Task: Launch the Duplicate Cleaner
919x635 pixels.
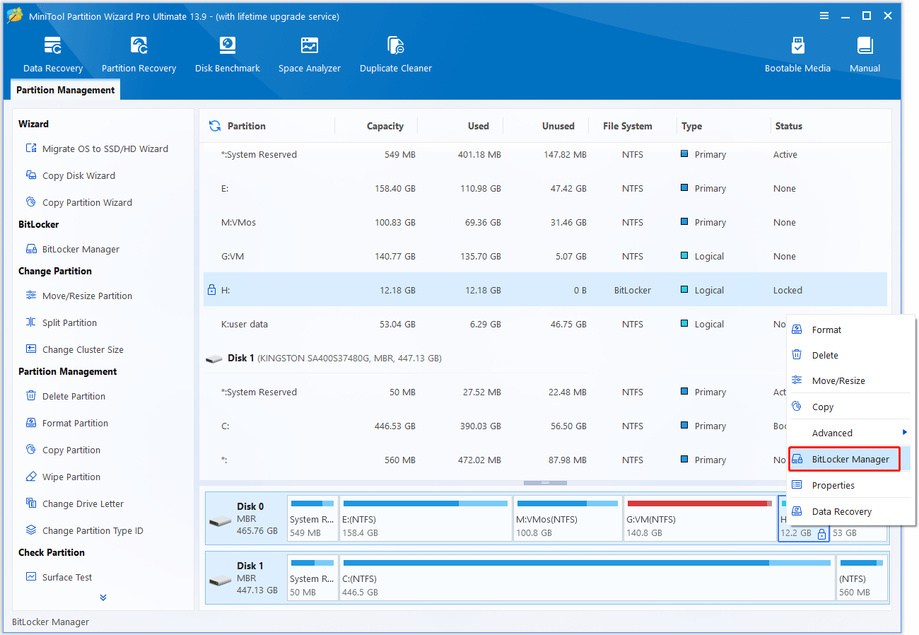Action: click(396, 55)
